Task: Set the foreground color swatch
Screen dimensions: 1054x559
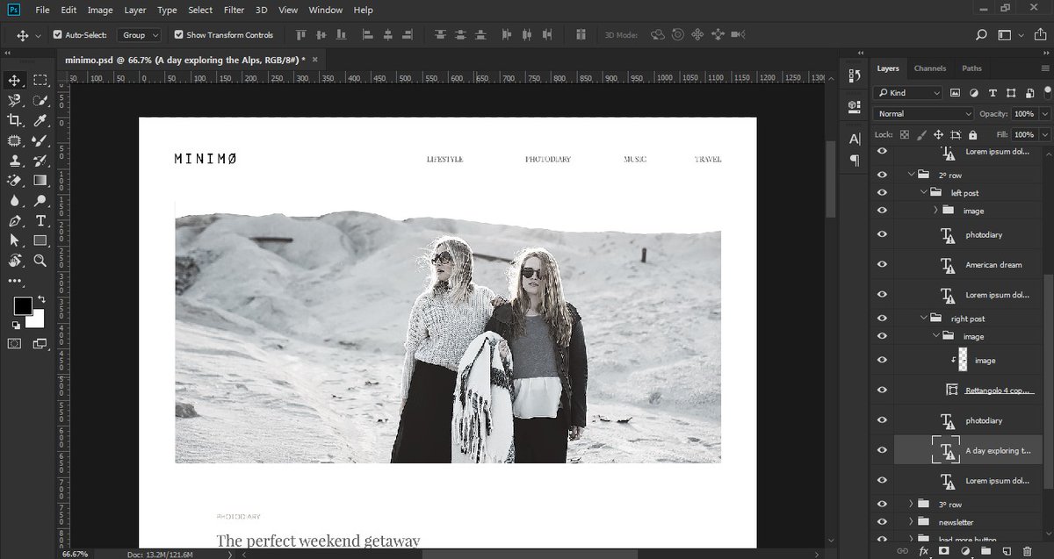Action: click(23, 306)
